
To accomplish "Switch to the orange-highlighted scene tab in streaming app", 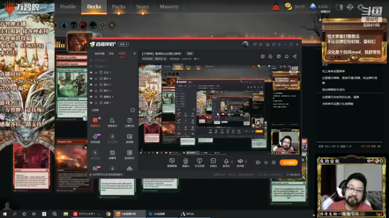I will click(122, 54).
